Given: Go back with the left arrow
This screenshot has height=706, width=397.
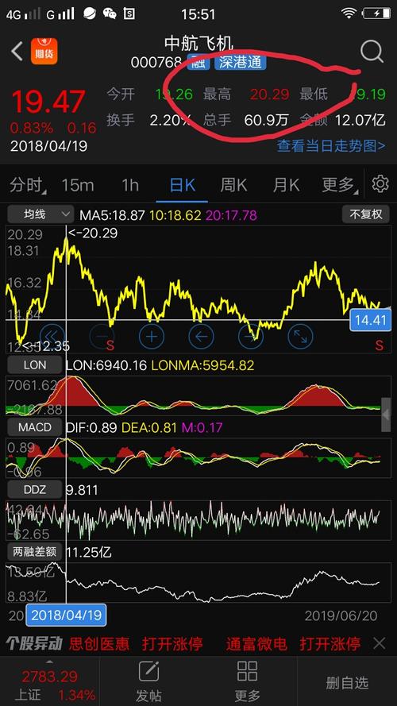Looking at the screenshot, I should click(17, 52).
